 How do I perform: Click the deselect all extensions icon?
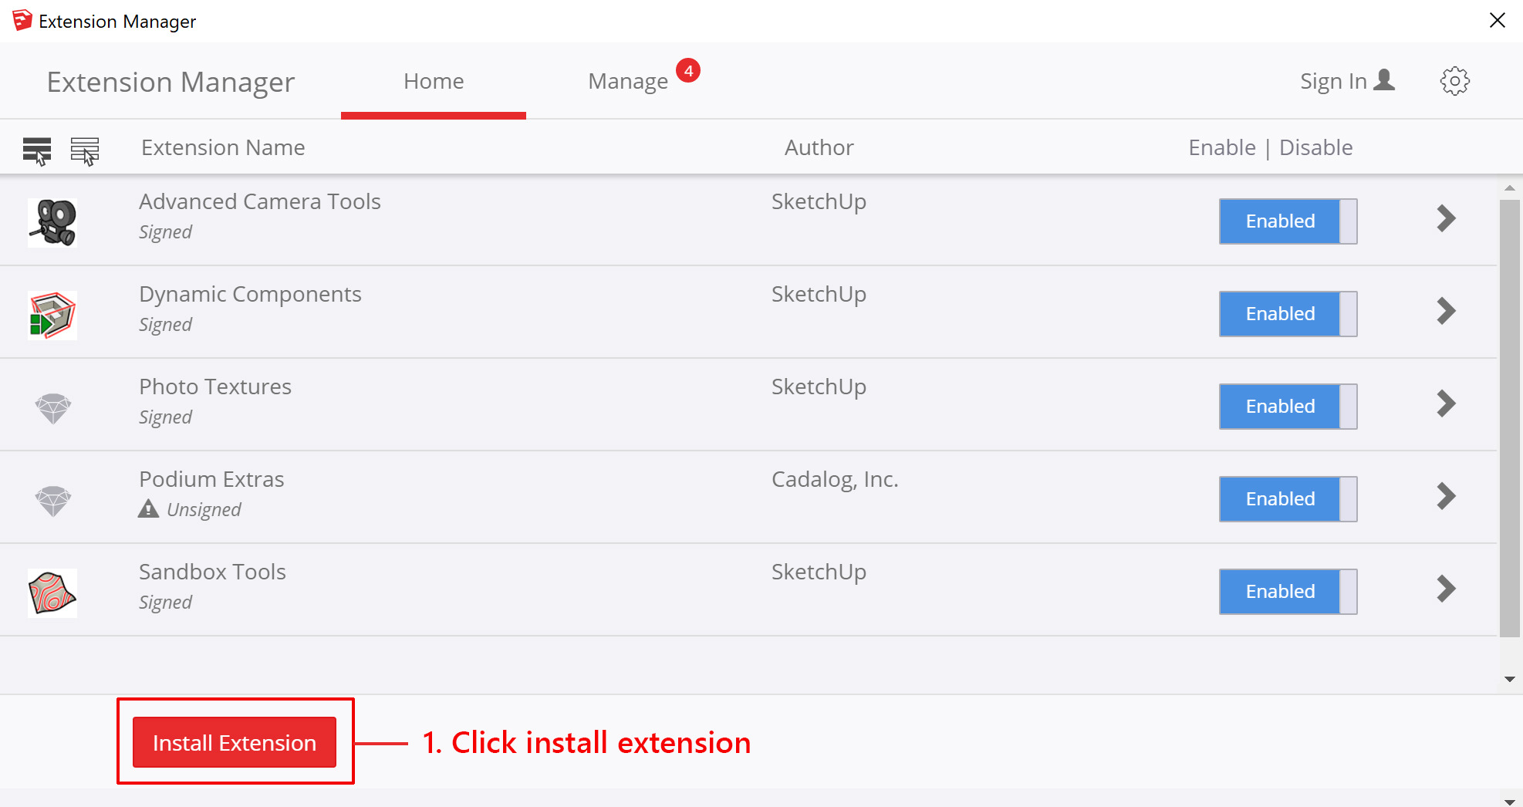(85, 150)
